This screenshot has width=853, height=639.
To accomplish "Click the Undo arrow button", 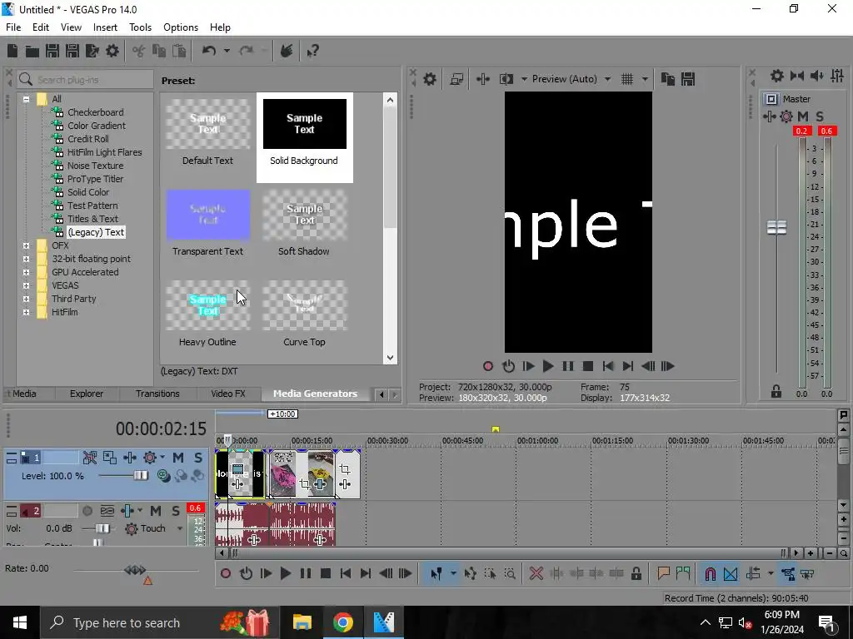I will (x=209, y=51).
